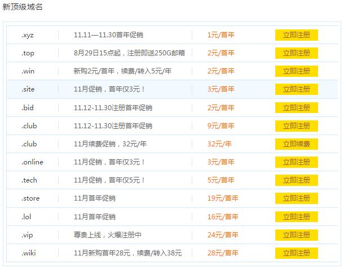
Task: Click the .vip domain name label
Action: click(27, 235)
